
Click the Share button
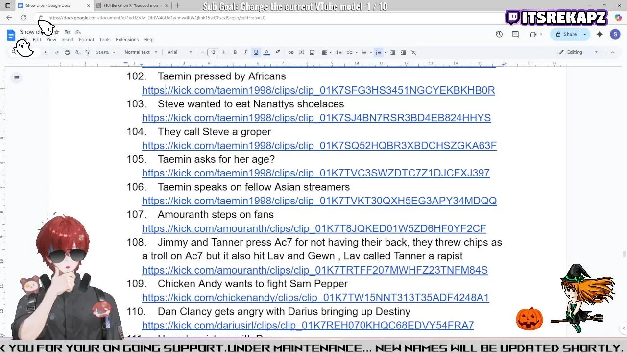pos(566,34)
